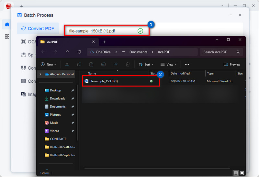Open Downloads in quick access

point(58,99)
